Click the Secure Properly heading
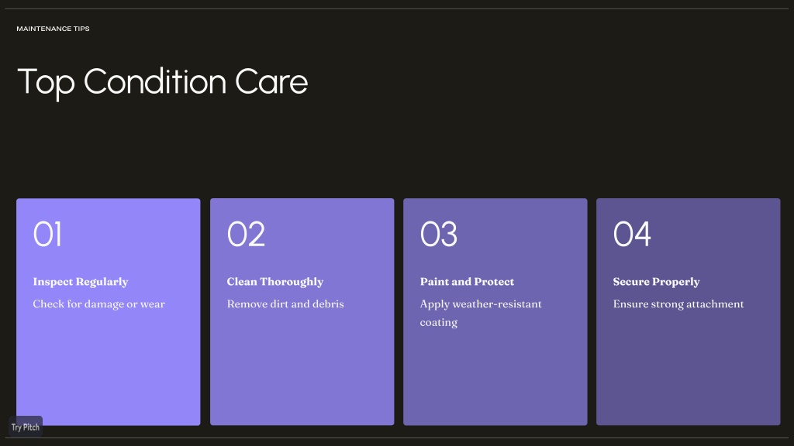The height and width of the screenshot is (446, 794). pos(656,282)
